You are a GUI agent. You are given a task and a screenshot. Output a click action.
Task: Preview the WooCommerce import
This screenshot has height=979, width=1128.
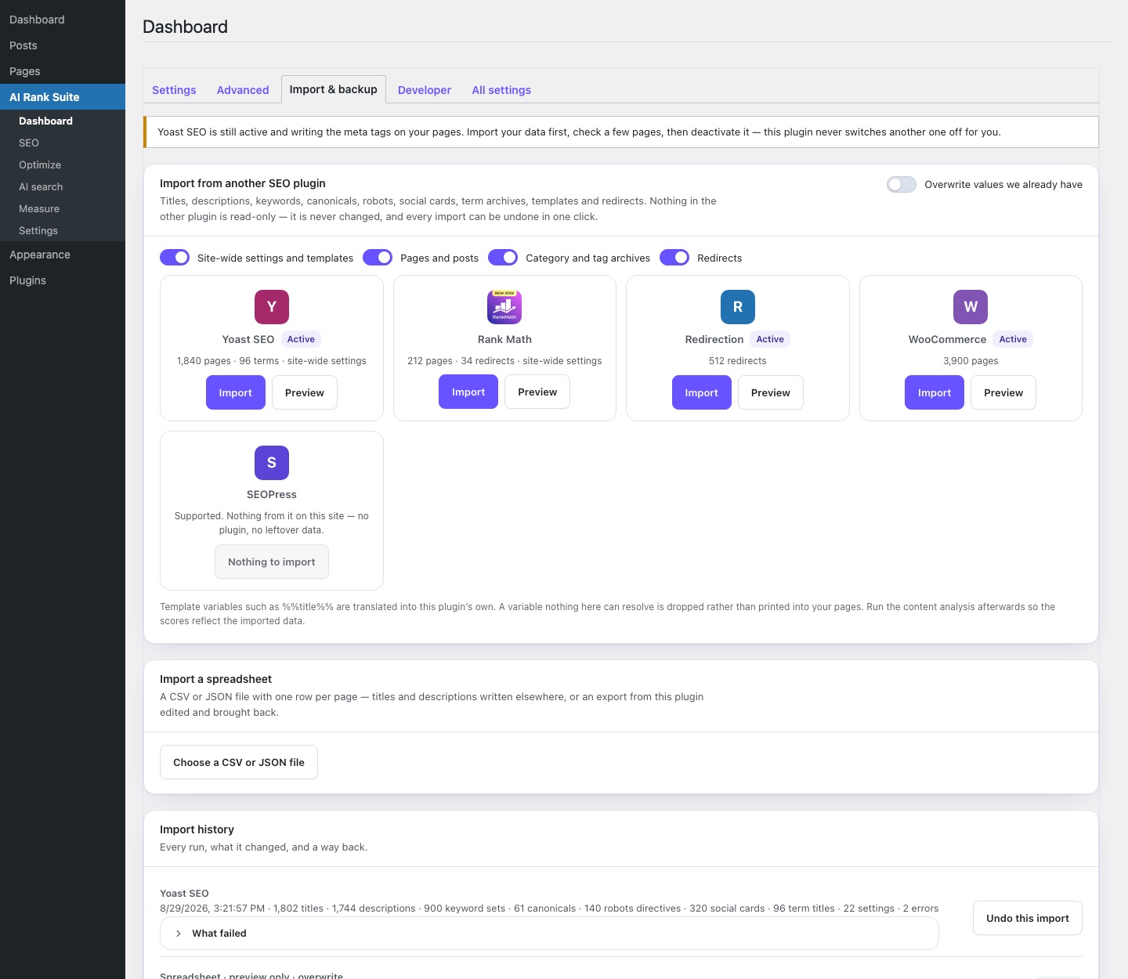[1003, 392]
